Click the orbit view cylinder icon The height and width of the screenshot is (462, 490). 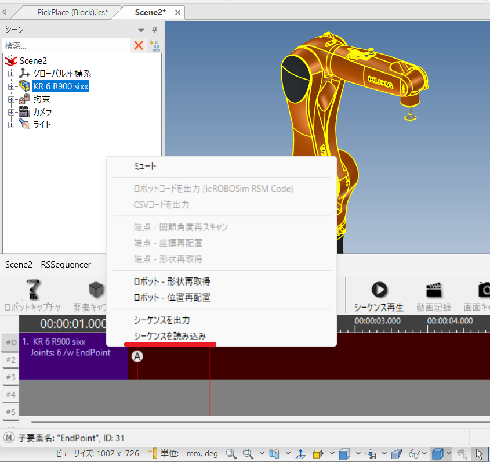pyautogui.click(x=274, y=453)
